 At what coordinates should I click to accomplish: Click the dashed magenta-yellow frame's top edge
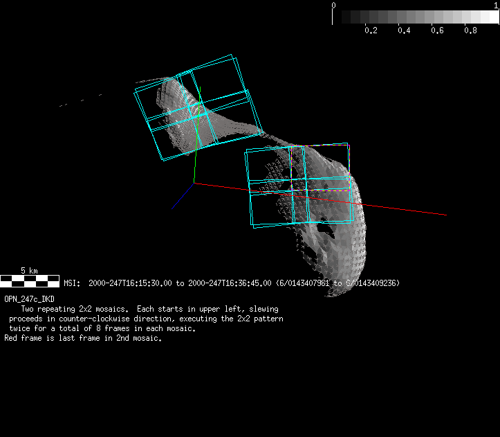click(322, 145)
